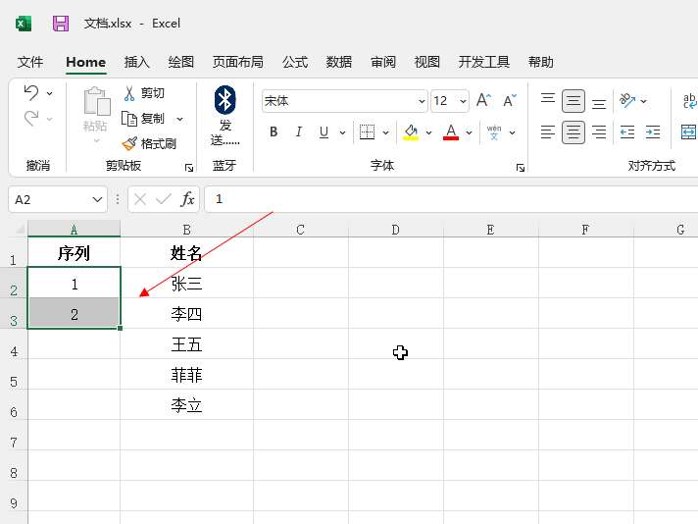Expand underline style dropdown arrow
This screenshot has height=524, width=698.
click(x=342, y=132)
